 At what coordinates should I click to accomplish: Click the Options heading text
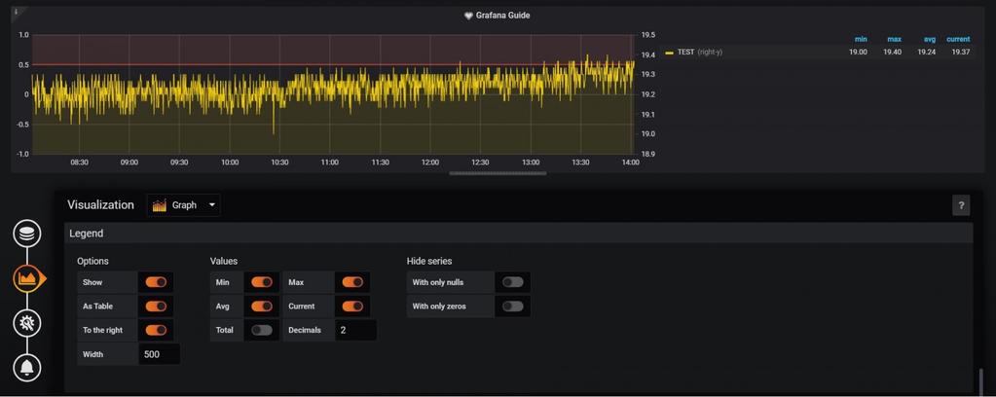(x=92, y=261)
